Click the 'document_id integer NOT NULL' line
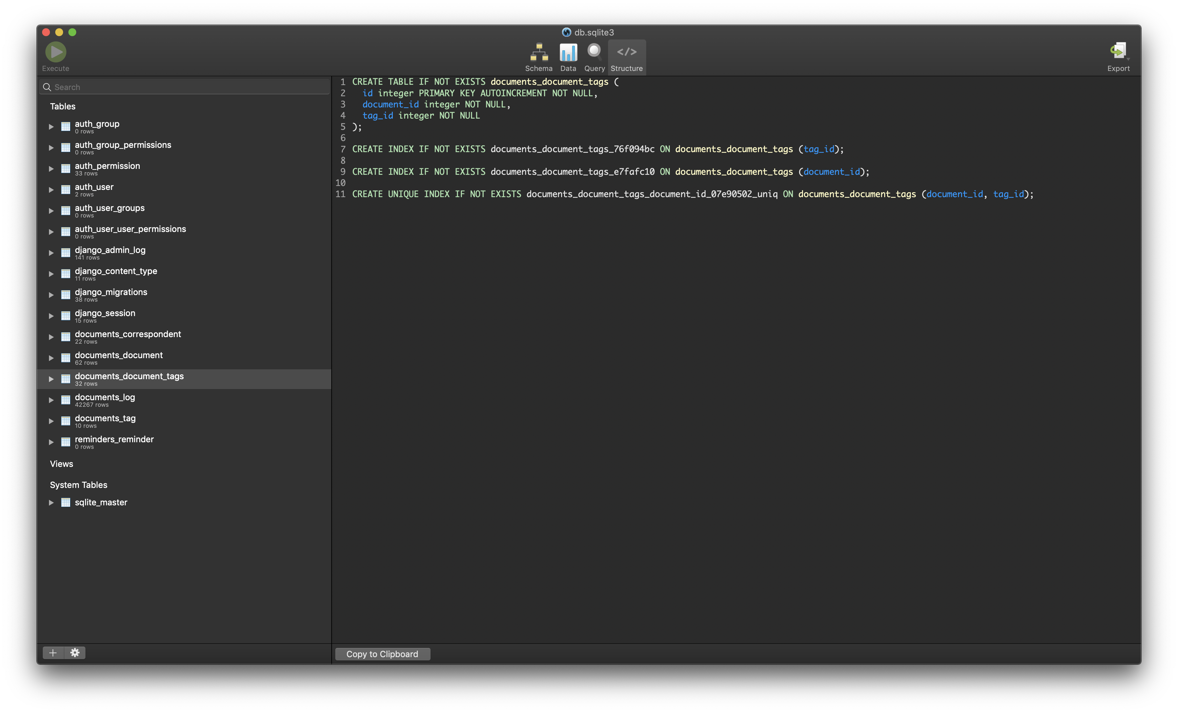 point(436,104)
